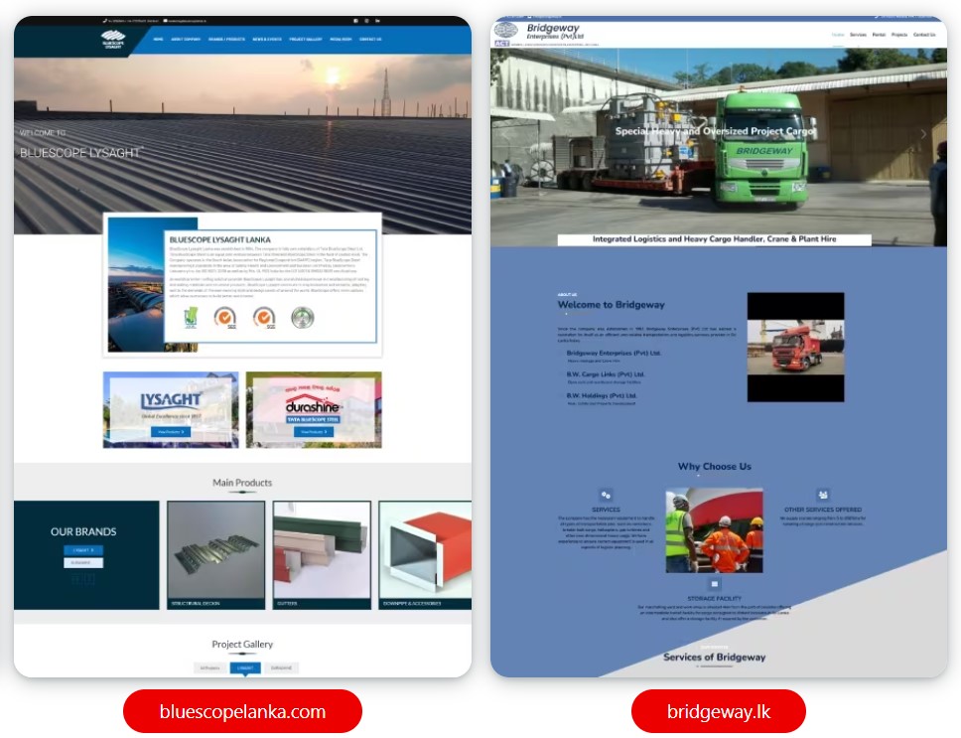Open Project Gallery in the BlueScope navigation
The image size is (961, 738).
[306, 39]
